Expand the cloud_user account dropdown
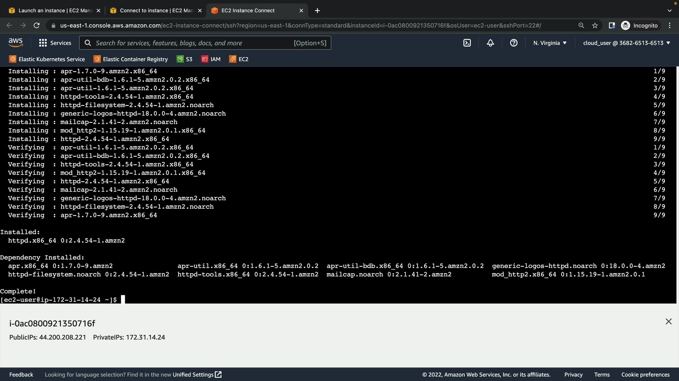 pyautogui.click(x=626, y=43)
